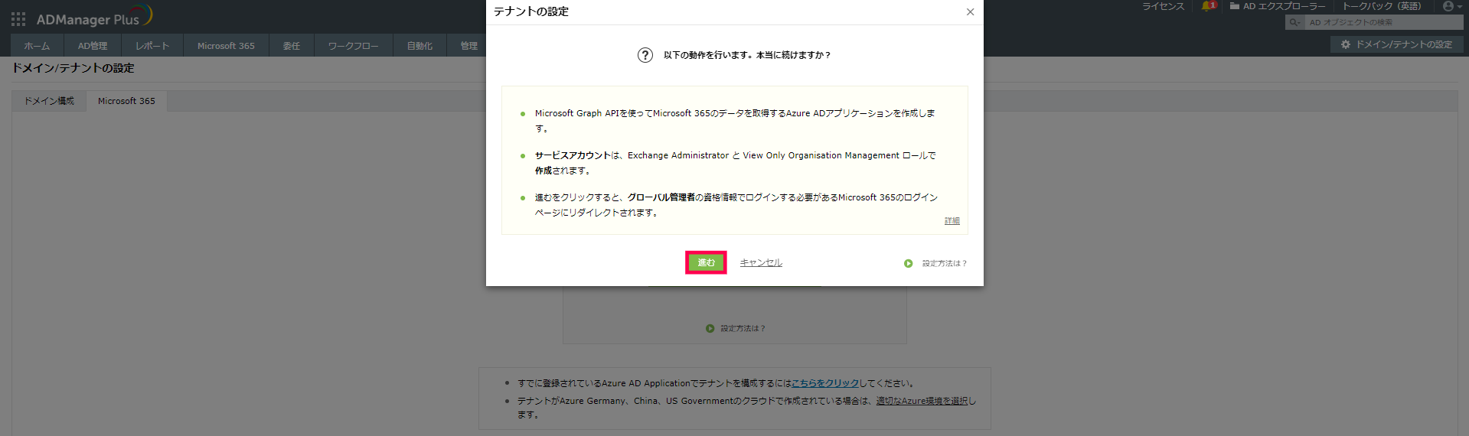
Task: Switch to the ドメイン構成 tab
Action: [49, 101]
